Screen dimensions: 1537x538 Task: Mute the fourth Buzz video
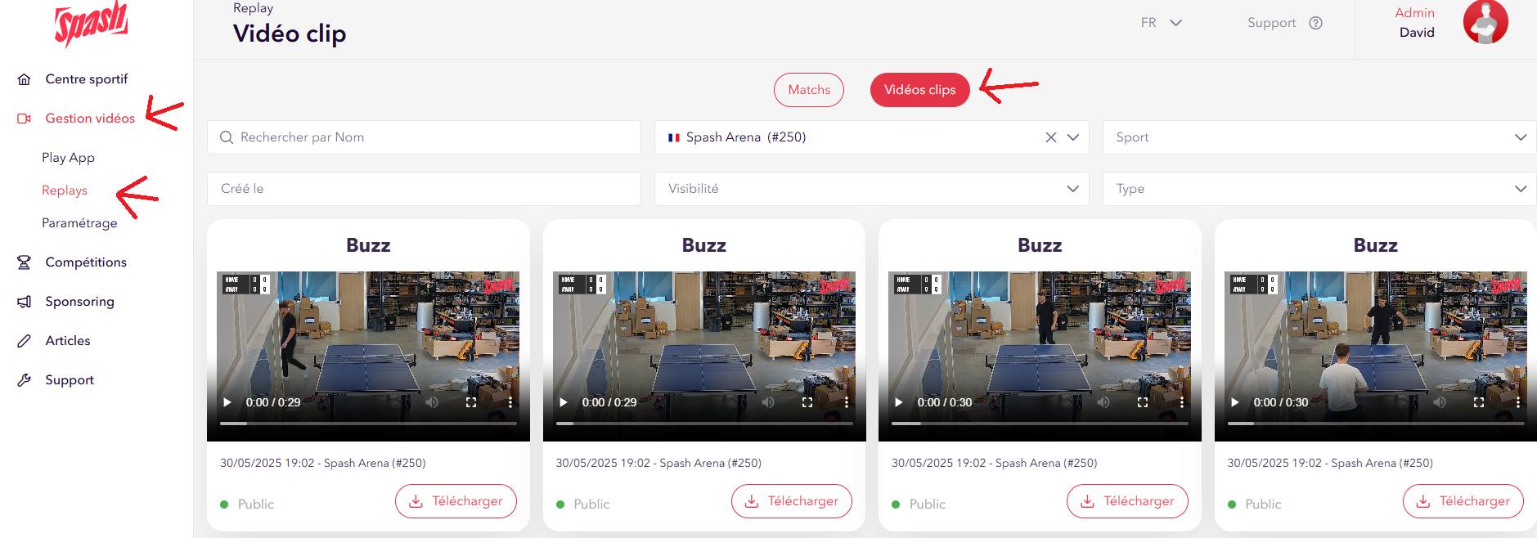1439,402
